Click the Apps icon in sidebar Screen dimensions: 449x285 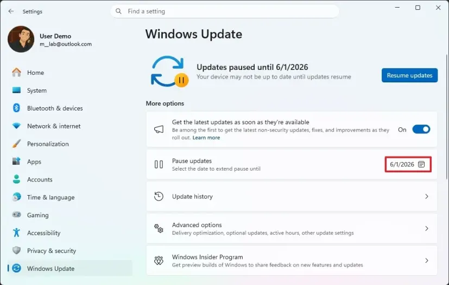[17, 161]
